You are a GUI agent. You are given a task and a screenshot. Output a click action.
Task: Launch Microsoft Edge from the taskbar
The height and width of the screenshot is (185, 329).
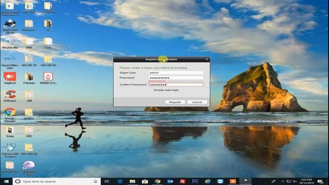tap(120, 181)
